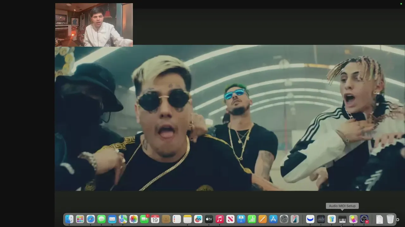This screenshot has width=405, height=227.
Task: Click the white icon with blue crescent
Action: (x=310, y=219)
